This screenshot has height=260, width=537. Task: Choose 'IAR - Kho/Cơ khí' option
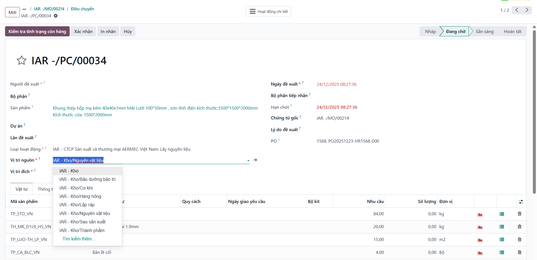pos(88,188)
